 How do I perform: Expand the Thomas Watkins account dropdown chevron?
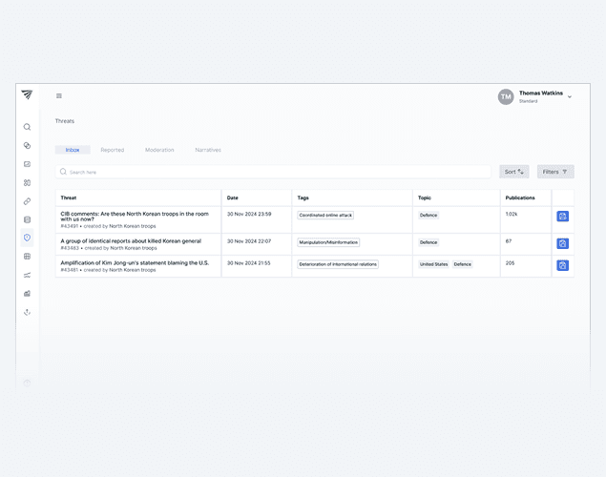(570, 96)
